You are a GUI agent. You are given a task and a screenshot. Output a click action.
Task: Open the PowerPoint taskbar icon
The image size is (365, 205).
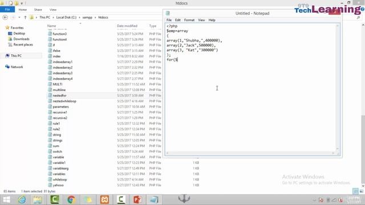[x=137, y=200]
